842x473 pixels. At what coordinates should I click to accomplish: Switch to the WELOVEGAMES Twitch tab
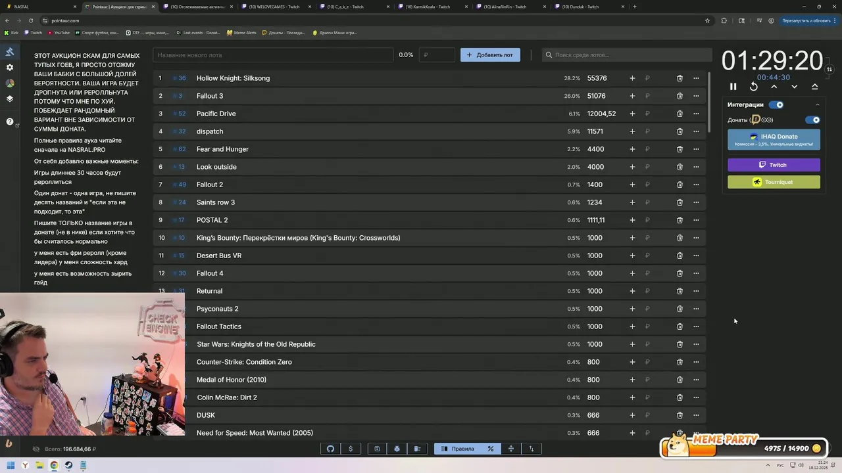(x=276, y=7)
